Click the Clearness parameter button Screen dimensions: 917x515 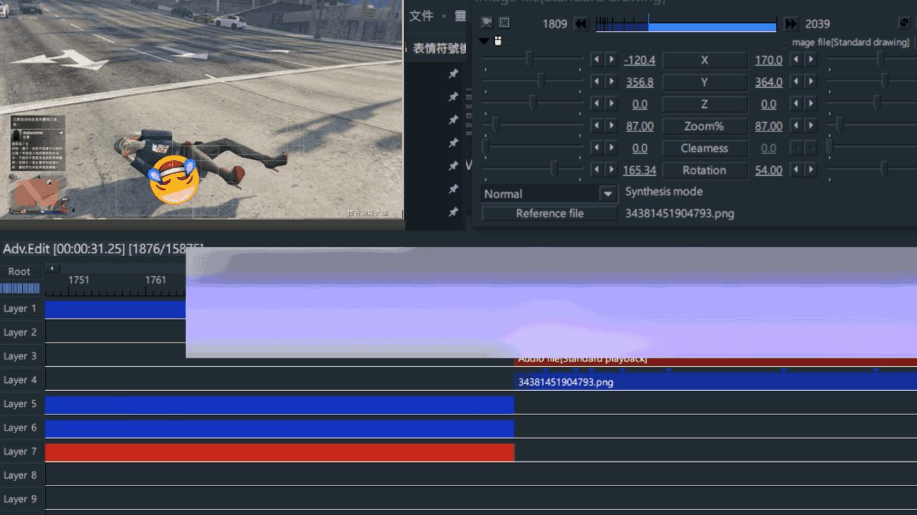[704, 148]
